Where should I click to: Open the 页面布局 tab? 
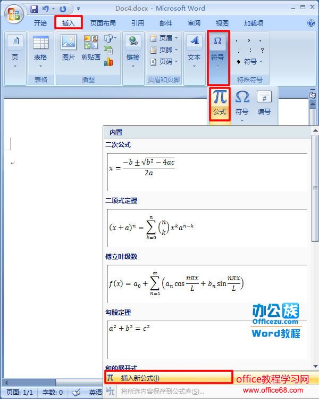pyautogui.click(x=103, y=23)
